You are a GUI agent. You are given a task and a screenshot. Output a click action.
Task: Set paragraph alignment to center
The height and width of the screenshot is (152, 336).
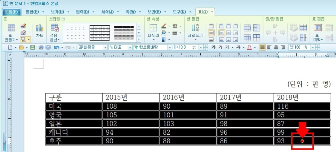(x=276, y=48)
